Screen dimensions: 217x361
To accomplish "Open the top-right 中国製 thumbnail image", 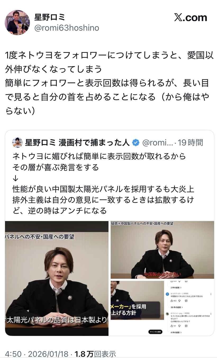I will [x=162, y=250].
